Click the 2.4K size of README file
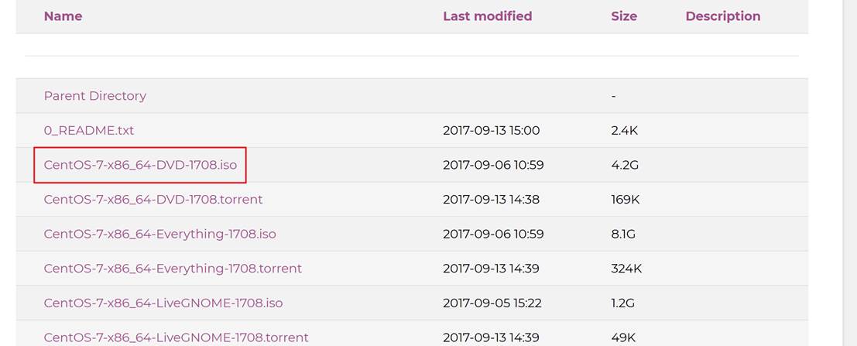The image size is (857, 346). [x=624, y=131]
